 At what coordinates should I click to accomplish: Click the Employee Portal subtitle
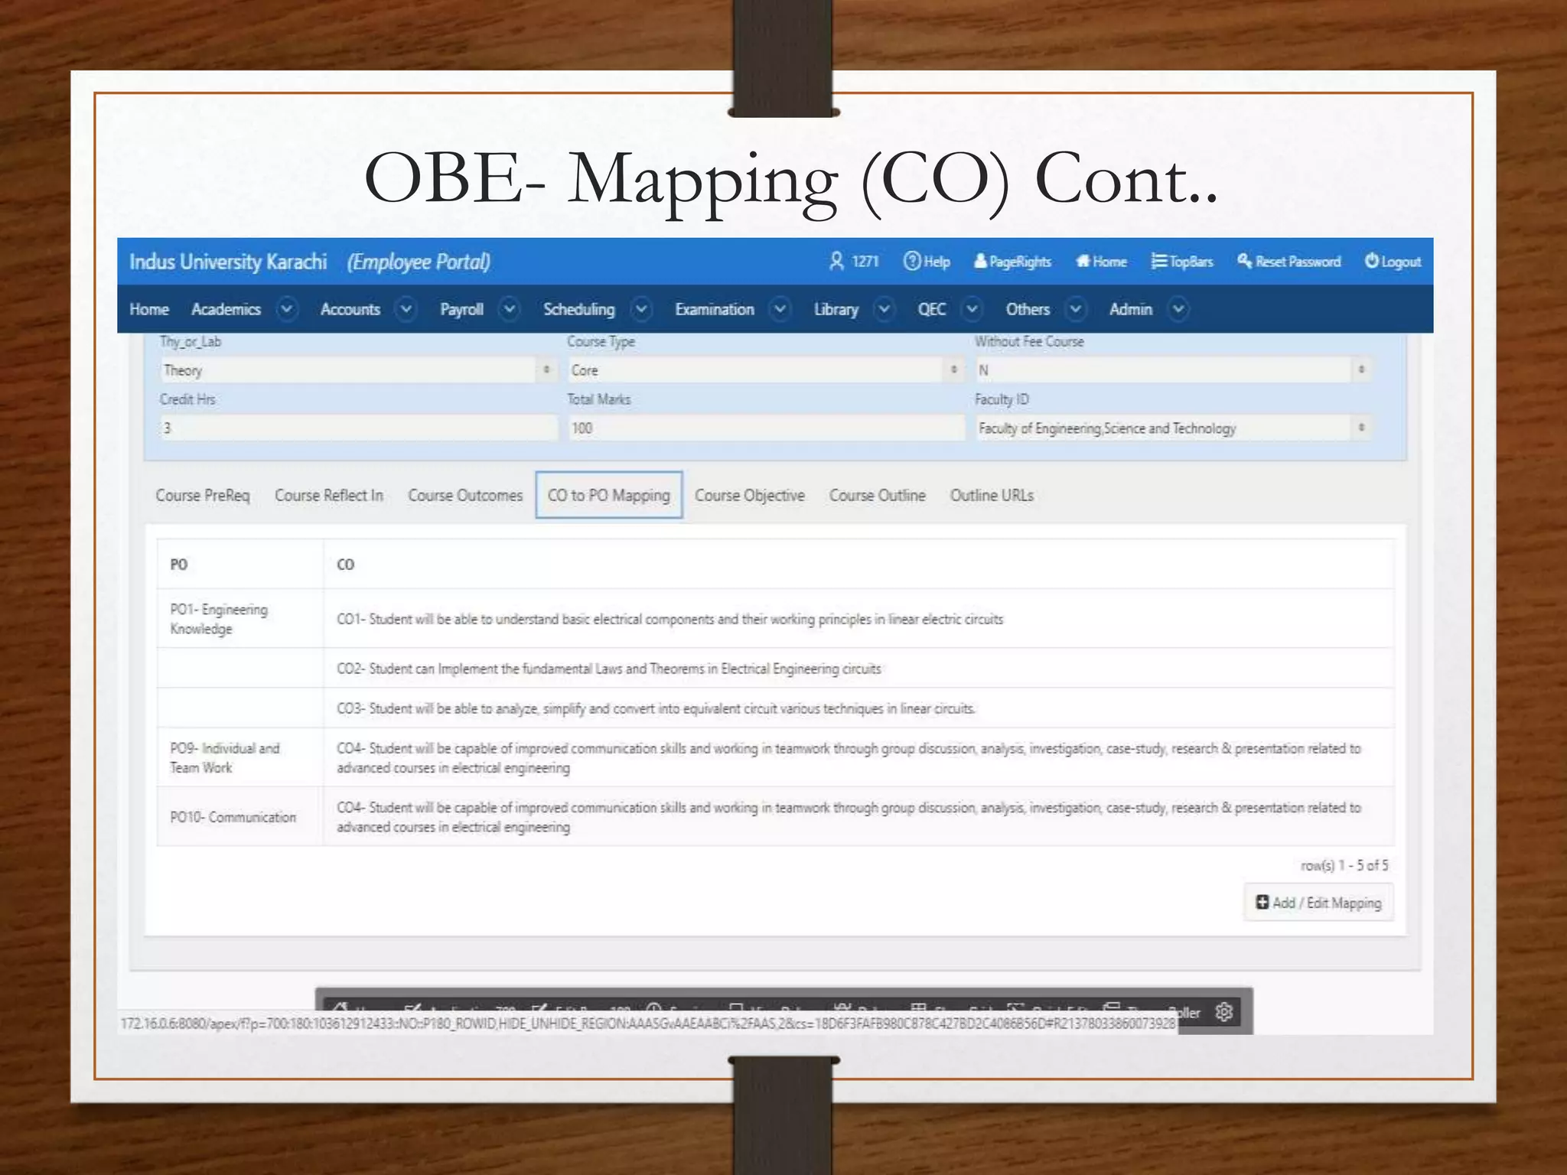point(419,262)
